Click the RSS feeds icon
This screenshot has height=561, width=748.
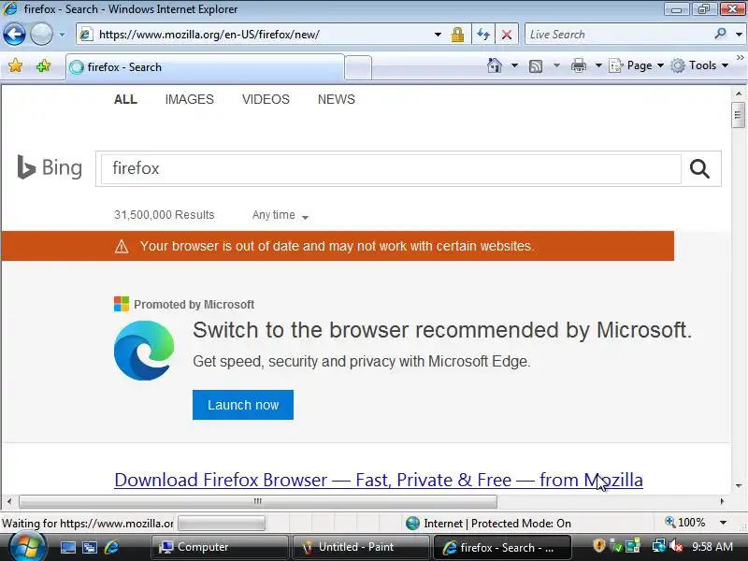point(535,65)
